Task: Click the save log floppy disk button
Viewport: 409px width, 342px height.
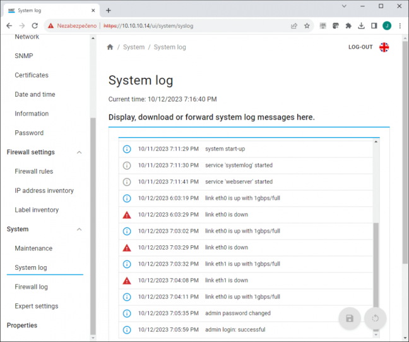Action: pyautogui.click(x=350, y=318)
